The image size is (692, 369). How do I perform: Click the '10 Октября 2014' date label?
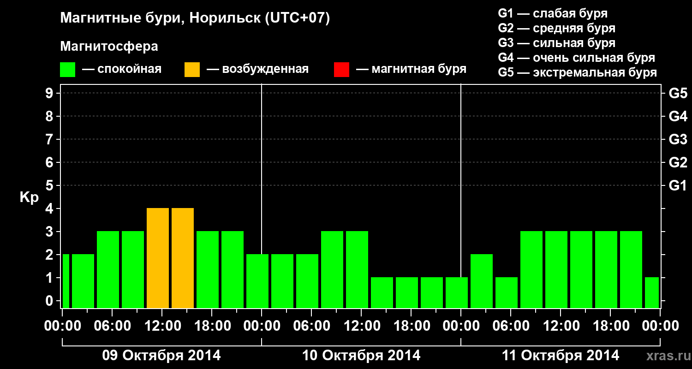click(361, 356)
